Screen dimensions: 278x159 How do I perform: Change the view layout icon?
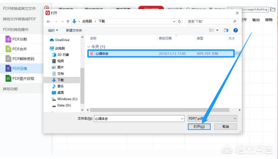coord(212,30)
